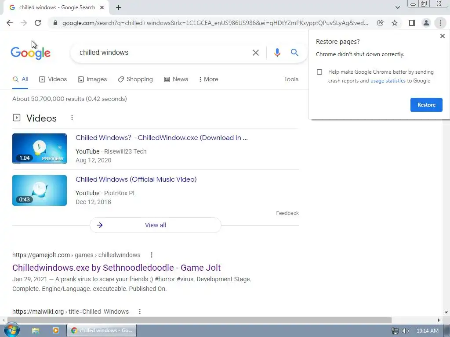450x337 pixels.
Task: Switch to the Shopping results tab
Action: point(135,79)
